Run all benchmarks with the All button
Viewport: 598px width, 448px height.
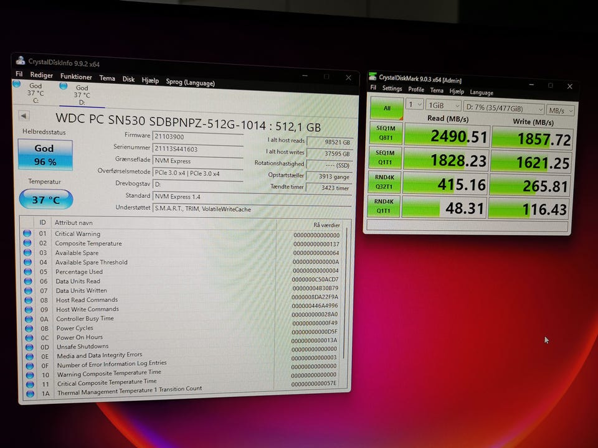click(387, 108)
